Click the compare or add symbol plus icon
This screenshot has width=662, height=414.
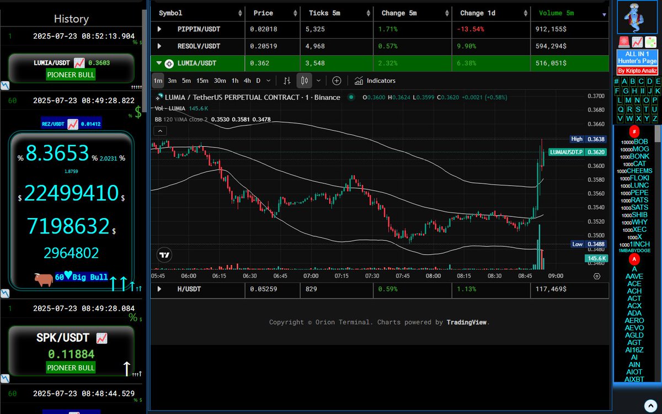tap(337, 81)
